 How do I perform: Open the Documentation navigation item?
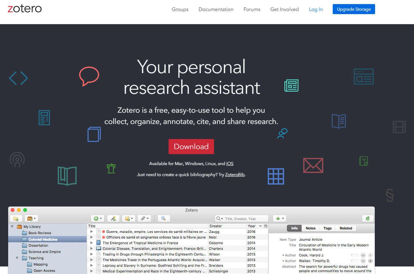click(216, 9)
